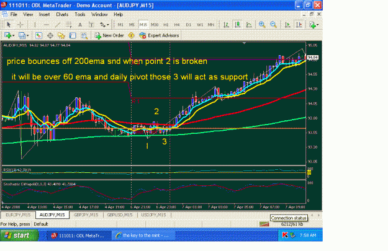Viewport: 388px width, 251px height.
Task: Click the 94.84 current price label
Action: point(312,58)
